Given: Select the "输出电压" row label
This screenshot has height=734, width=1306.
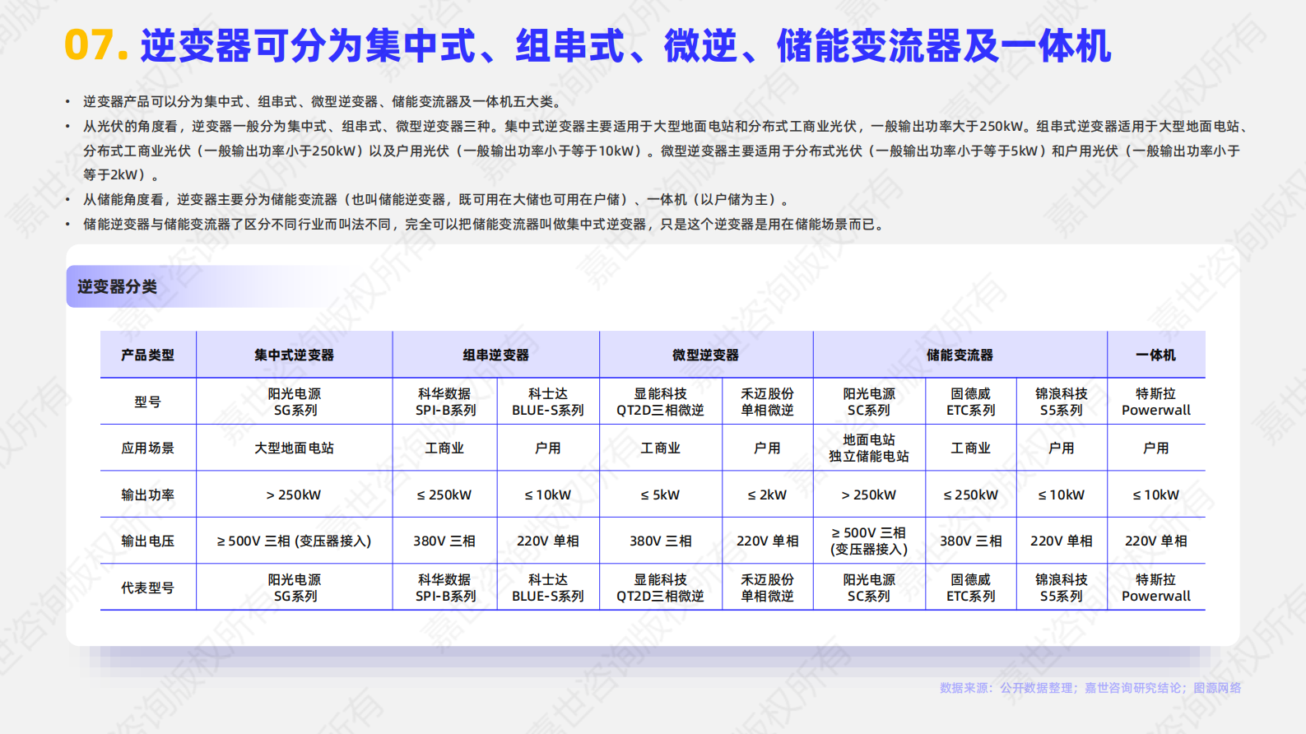Looking at the screenshot, I should [x=148, y=541].
